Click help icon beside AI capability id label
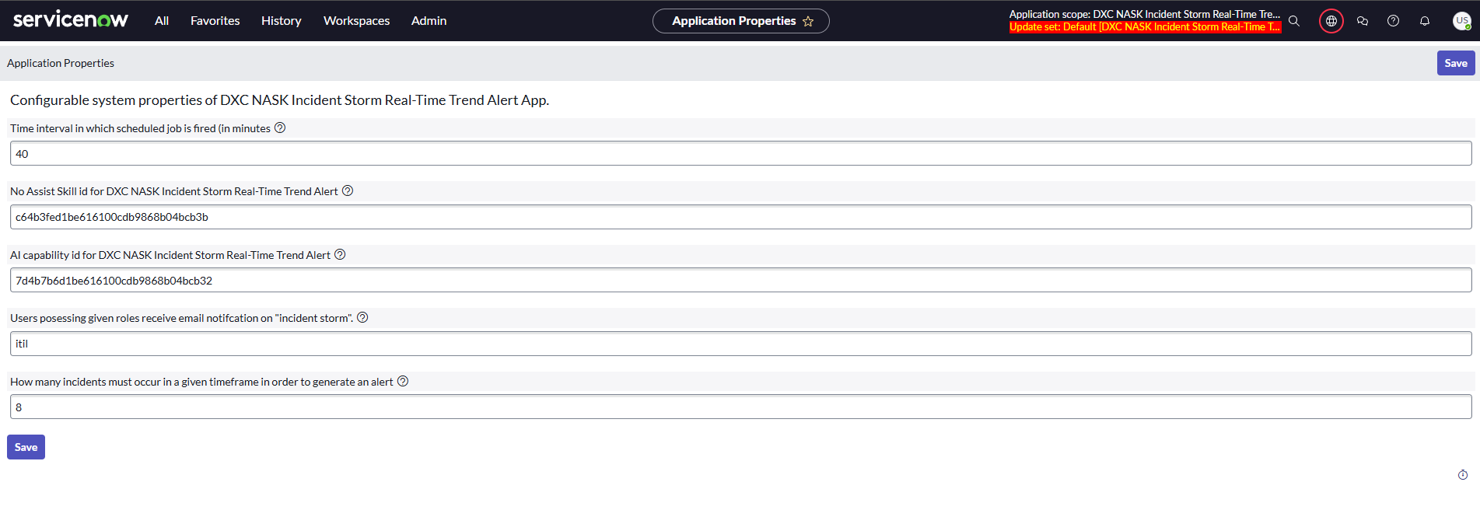The height and width of the screenshot is (510, 1480). pyautogui.click(x=340, y=255)
